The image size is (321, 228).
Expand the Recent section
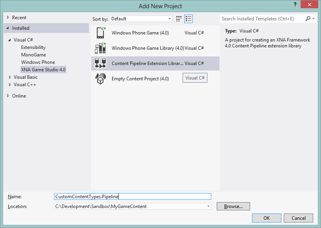click(8, 17)
